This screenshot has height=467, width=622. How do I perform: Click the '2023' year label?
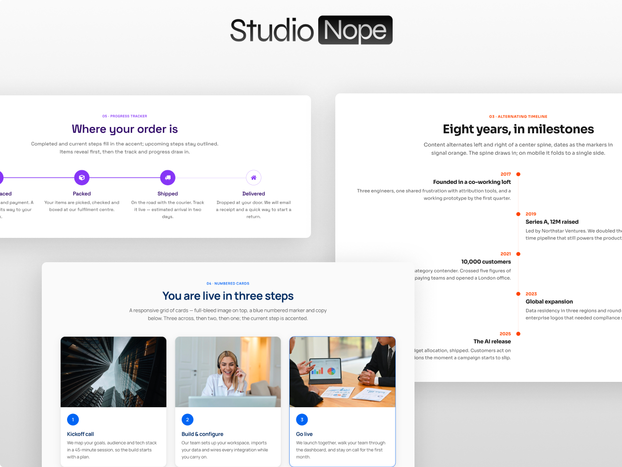click(531, 294)
